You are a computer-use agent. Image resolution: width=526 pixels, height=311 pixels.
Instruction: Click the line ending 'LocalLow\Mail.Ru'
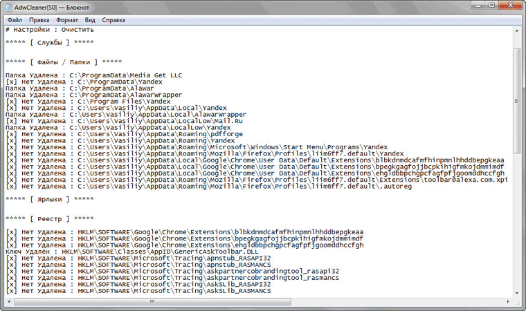coord(124,121)
